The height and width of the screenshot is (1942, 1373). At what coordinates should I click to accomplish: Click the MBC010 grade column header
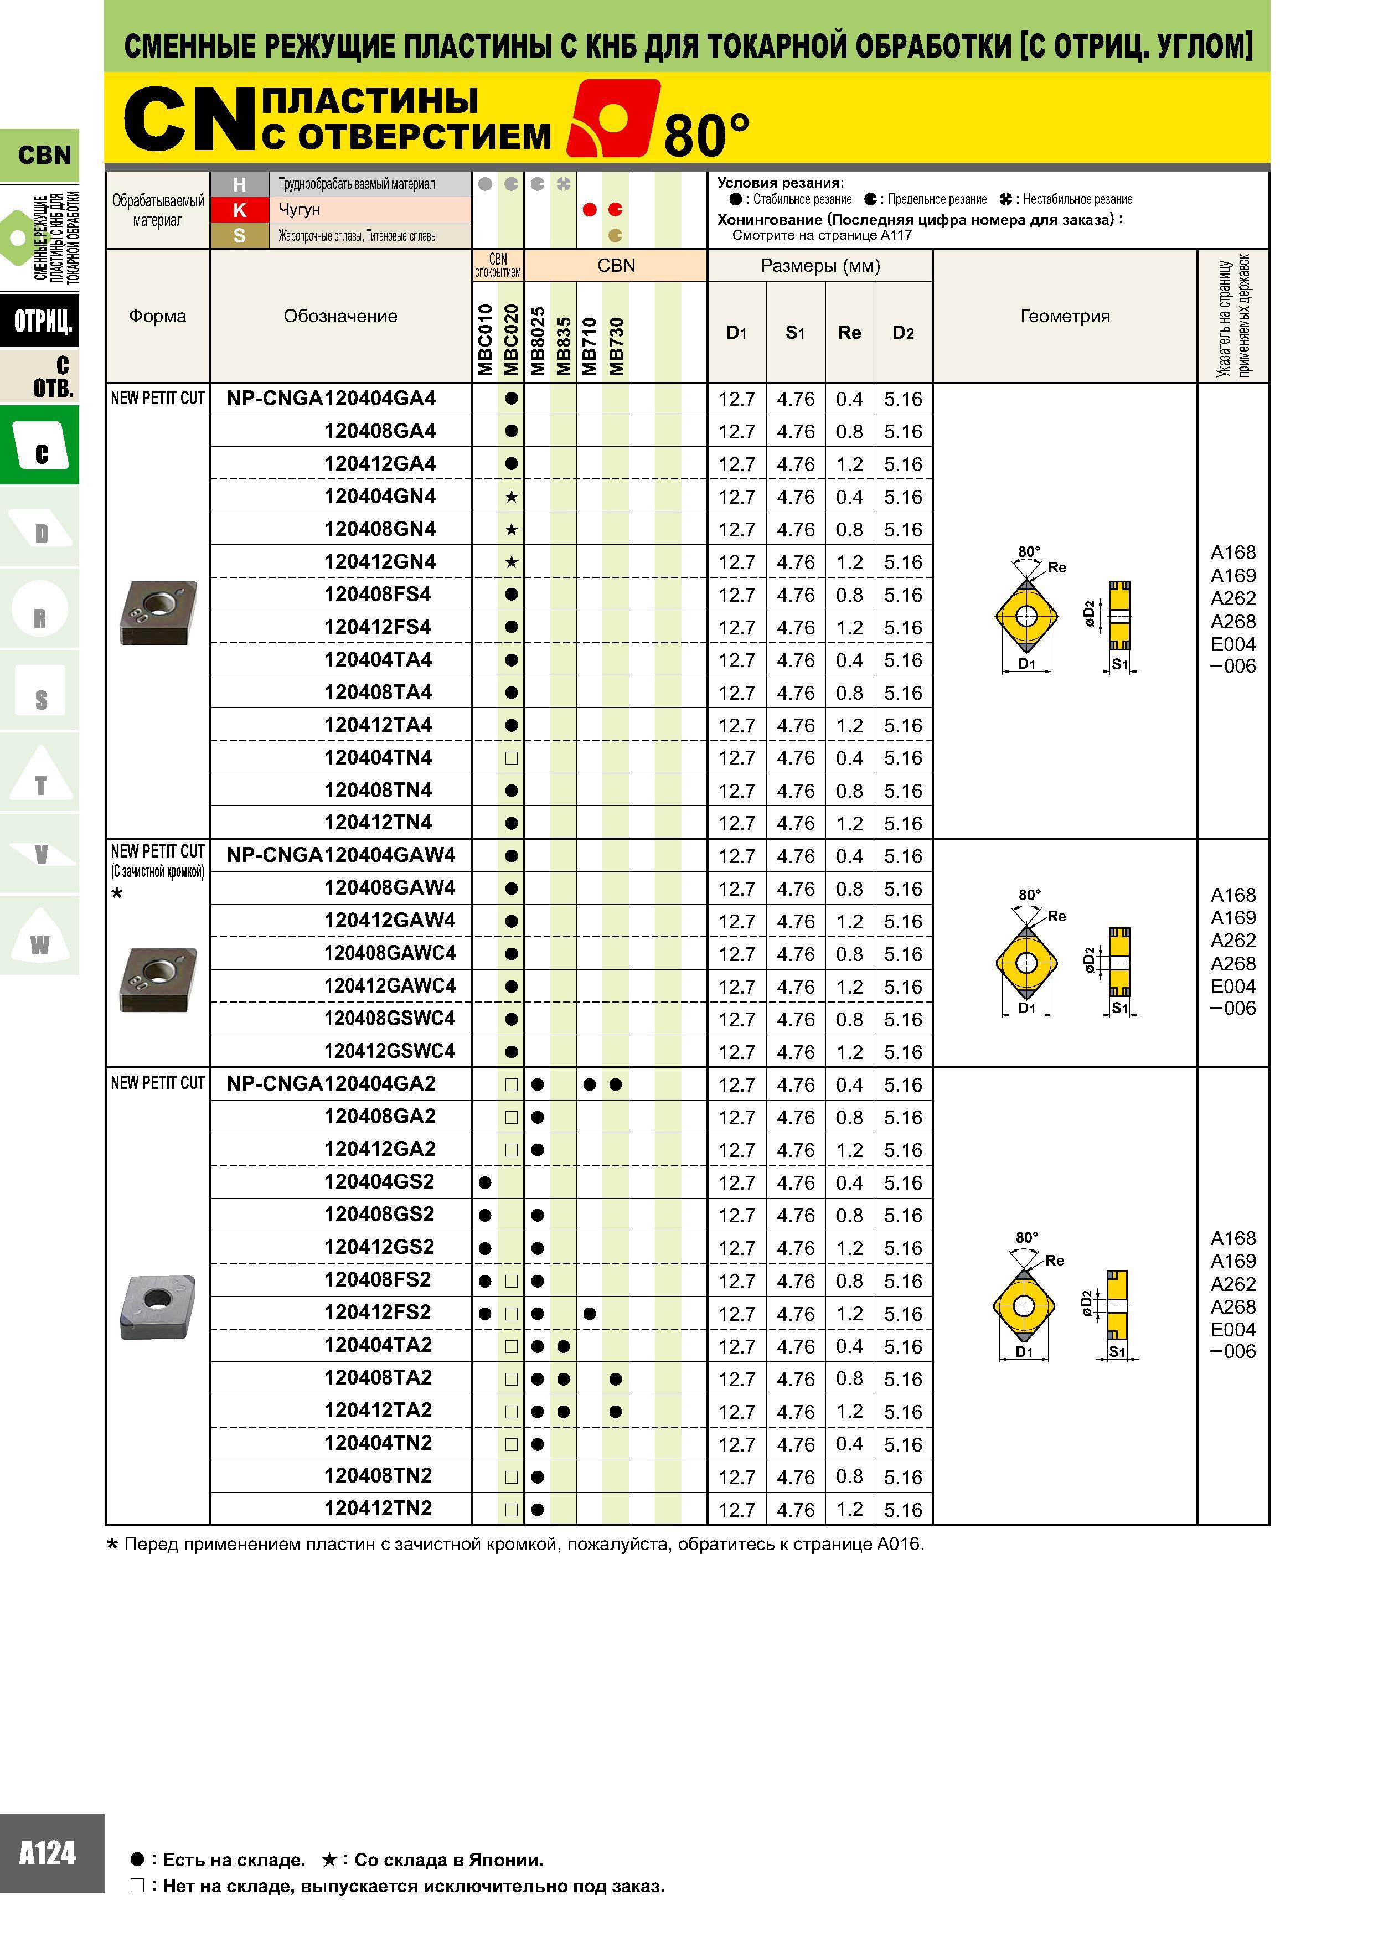(x=485, y=339)
